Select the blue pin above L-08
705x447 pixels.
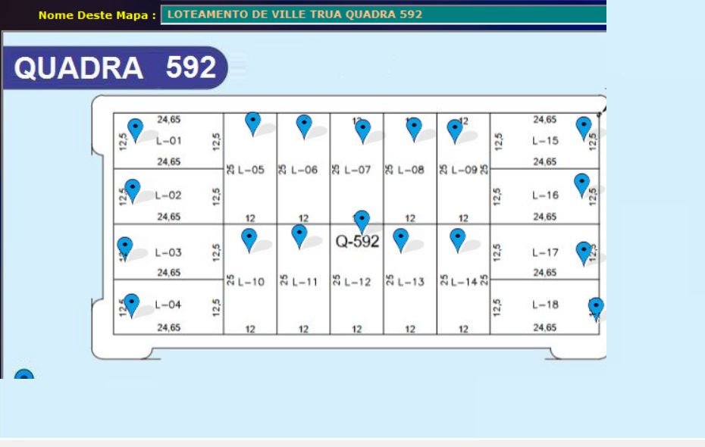point(414,127)
